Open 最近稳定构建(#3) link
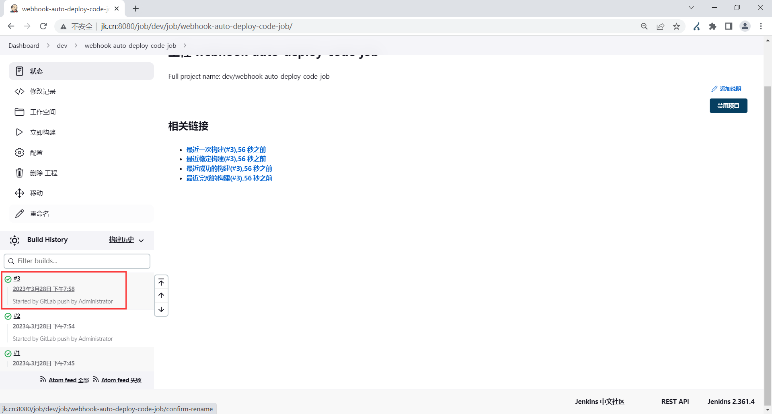 [226, 159]
